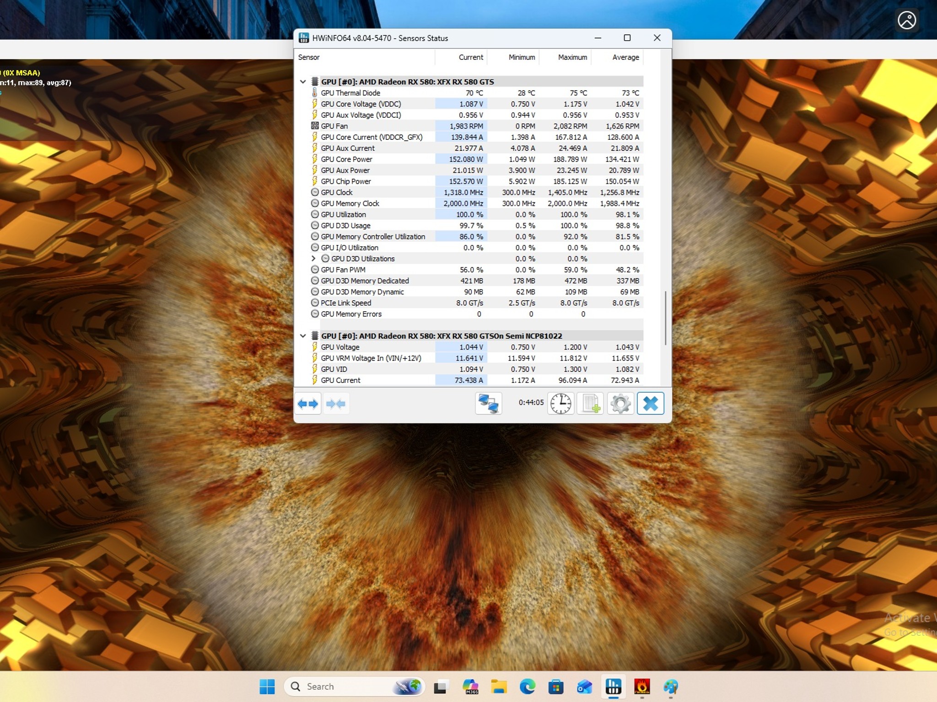Screen dimensions: 937x702
Task: Click the HWiNFO64 icon in the title bar
Action: 304,38
